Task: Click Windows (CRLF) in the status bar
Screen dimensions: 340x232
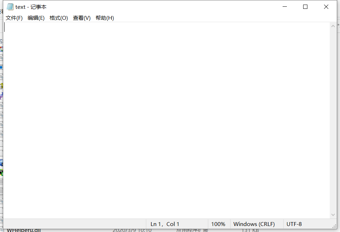Action: 254,224
